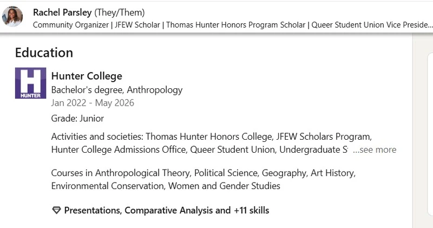Click "Activities and societies" label text
The image size is (433, 228).
point(97,136)
